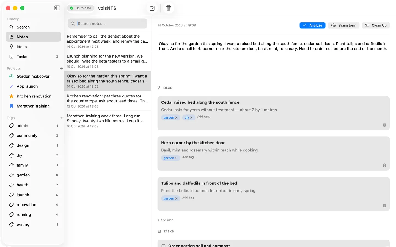The height and width of the screenshot is (247, 396).
Task: Click the Analyze button
Action: click(x=312, y=25)
